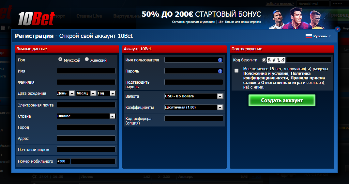Image resolution: width=349 pixels, height=184 pixels.
Task: Click the Электронная почта email field
Action: 86,105
